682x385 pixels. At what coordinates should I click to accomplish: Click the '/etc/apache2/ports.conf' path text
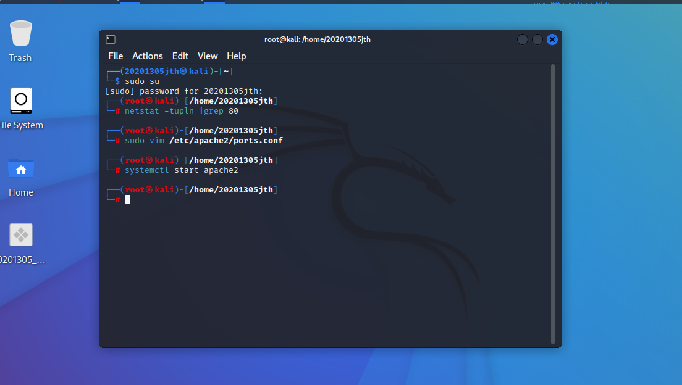pos(226,140)
